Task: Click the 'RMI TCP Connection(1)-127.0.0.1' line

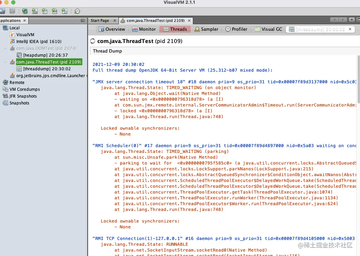Action: pyautogui.click(x=224, y=239)
